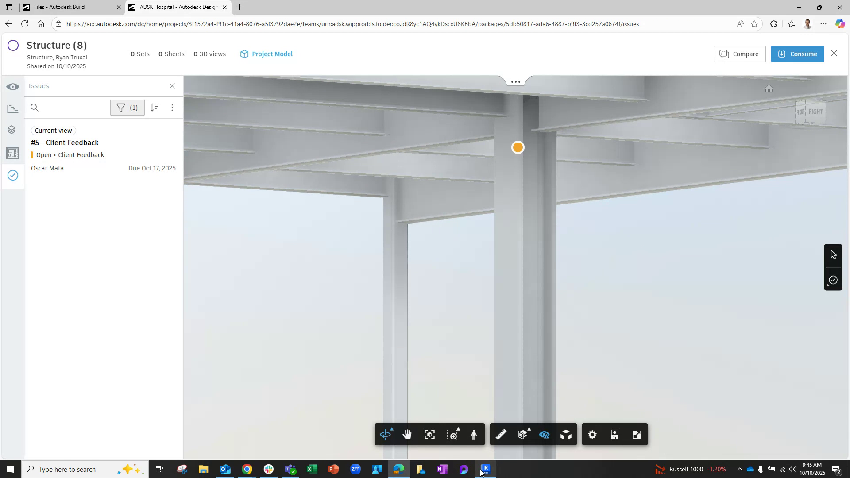This screenshot has width=850, height=478.
Task: Open viewer Settings gear
Action: 592,434
